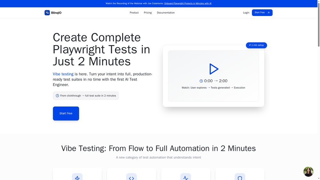Image resolution: width=320 pixels, height=180 pixels.
Task: Click the BlinqIO brand name text
Action: pos(56,13)
